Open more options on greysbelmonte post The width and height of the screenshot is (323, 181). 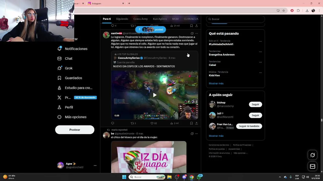coord(197,133)
